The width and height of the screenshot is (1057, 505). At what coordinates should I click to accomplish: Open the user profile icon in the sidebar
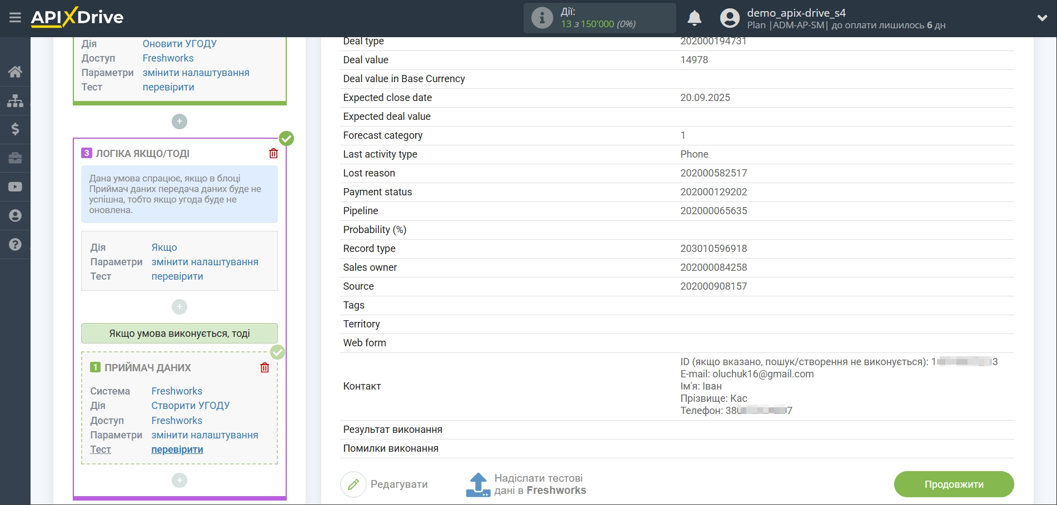(x=15, y=216)
